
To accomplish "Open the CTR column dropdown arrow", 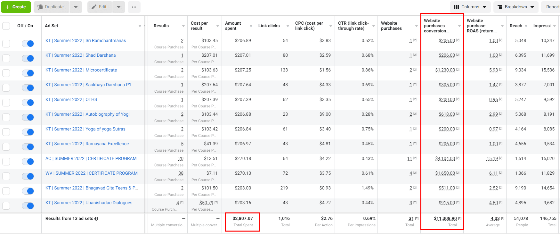I will tap(374, 26).
